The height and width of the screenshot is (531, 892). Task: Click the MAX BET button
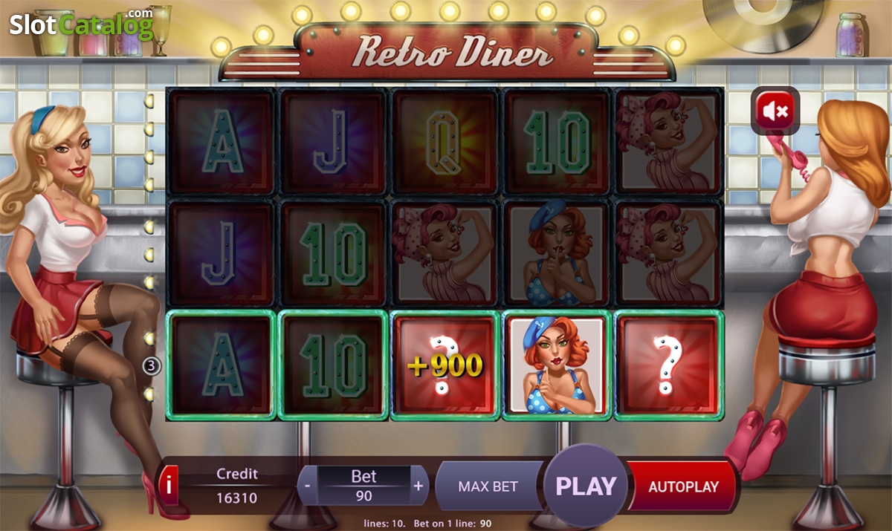coord(488,486)
